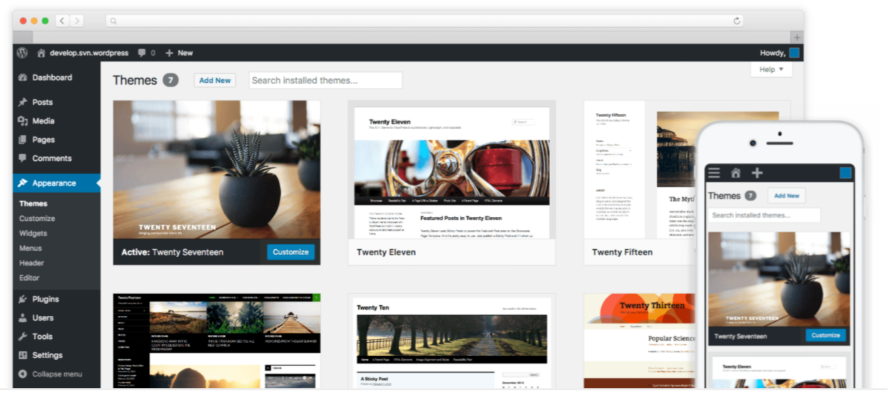Click the Collapse menu arrow icon
This screenshot has width=893, height=406.
coord(23,374)
